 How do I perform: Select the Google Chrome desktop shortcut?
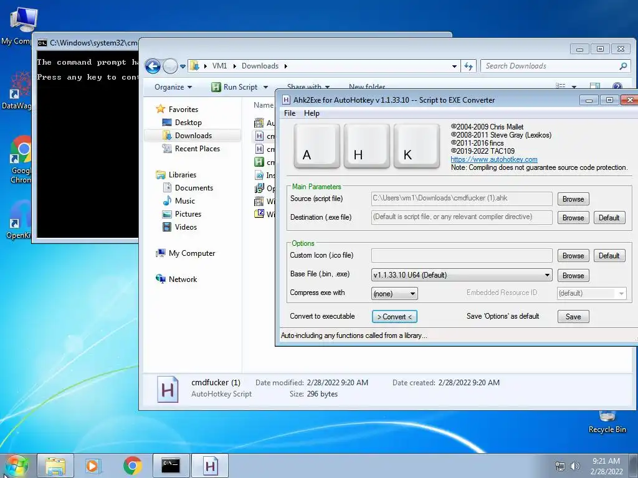tap(21, 160)
